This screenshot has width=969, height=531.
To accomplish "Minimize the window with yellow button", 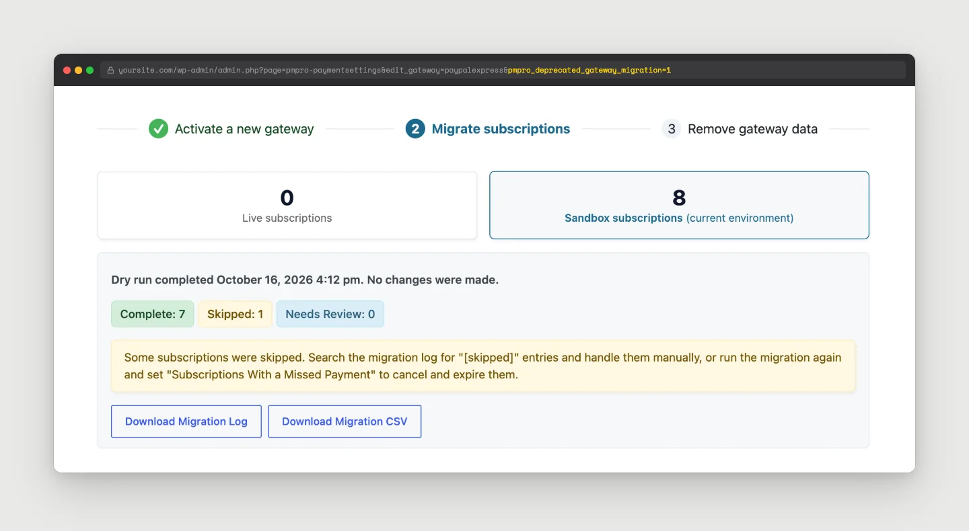I will point(78,70).
